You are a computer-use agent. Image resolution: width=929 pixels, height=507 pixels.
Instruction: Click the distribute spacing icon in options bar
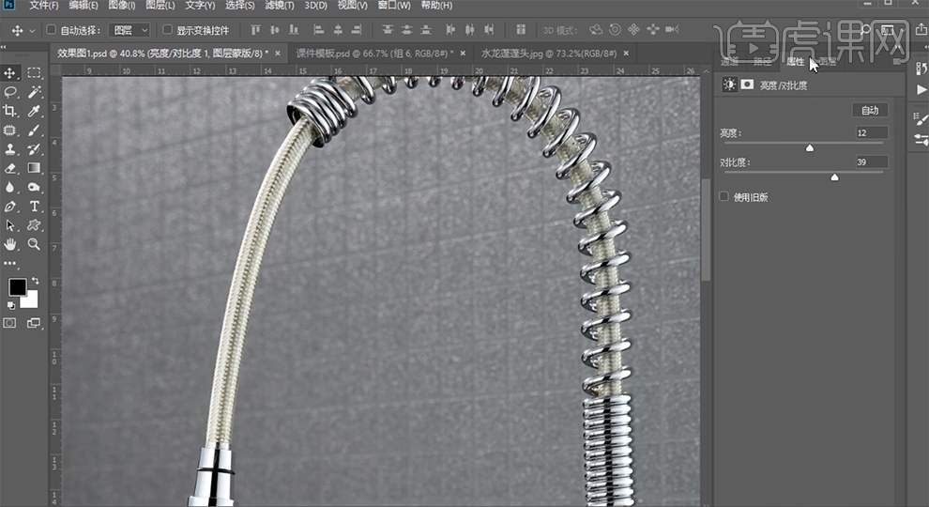pyautogui.click(x=521, y=30)
